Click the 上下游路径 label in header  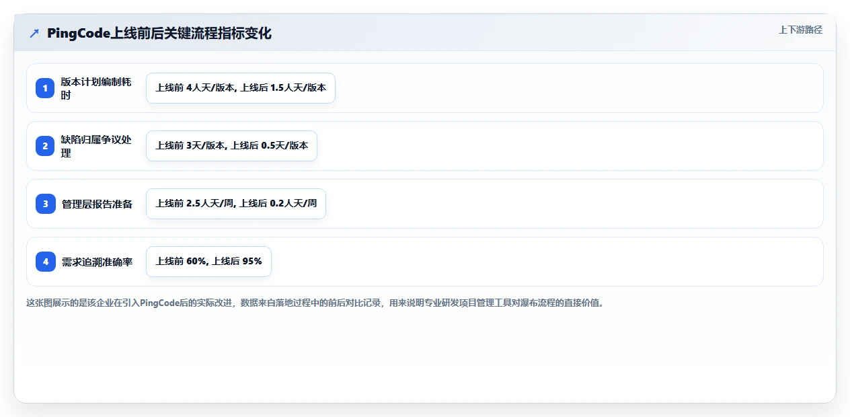click(800, 30)
